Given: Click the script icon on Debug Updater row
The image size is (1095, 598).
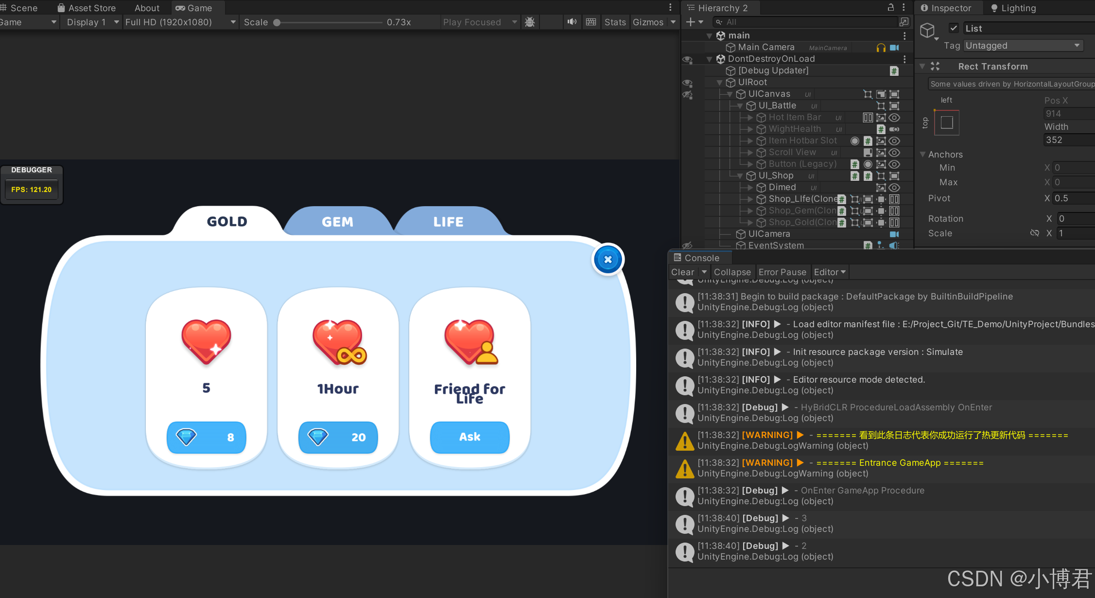Looking at the screenshot, I should 894,71.
